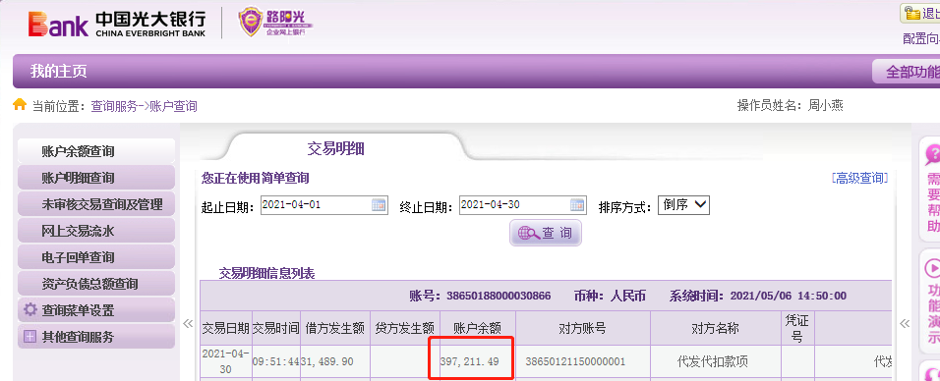Open 电子回单查询 in the sidebar

[96, 257]
